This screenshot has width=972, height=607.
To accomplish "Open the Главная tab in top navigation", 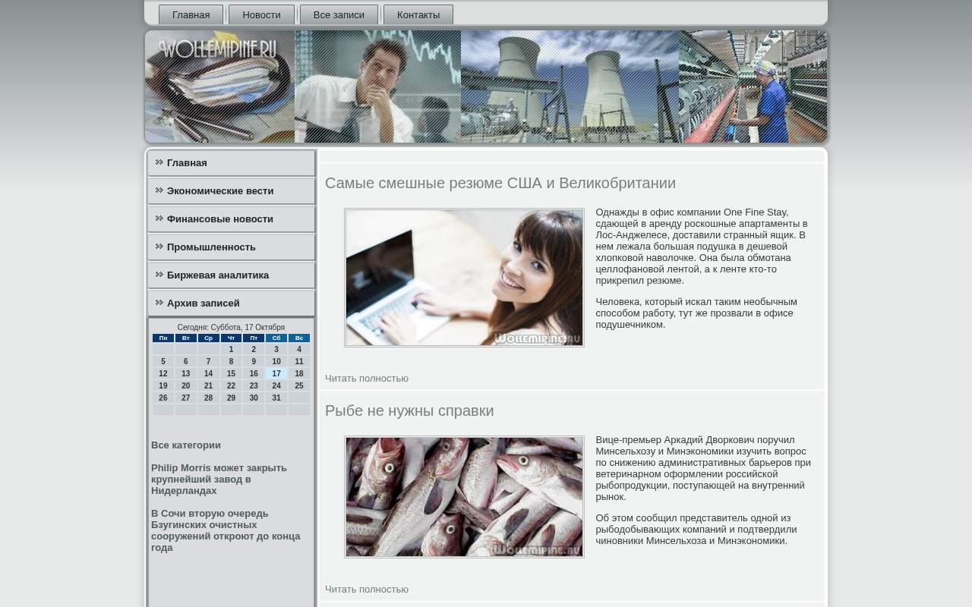I will click(x=191, y=14).
